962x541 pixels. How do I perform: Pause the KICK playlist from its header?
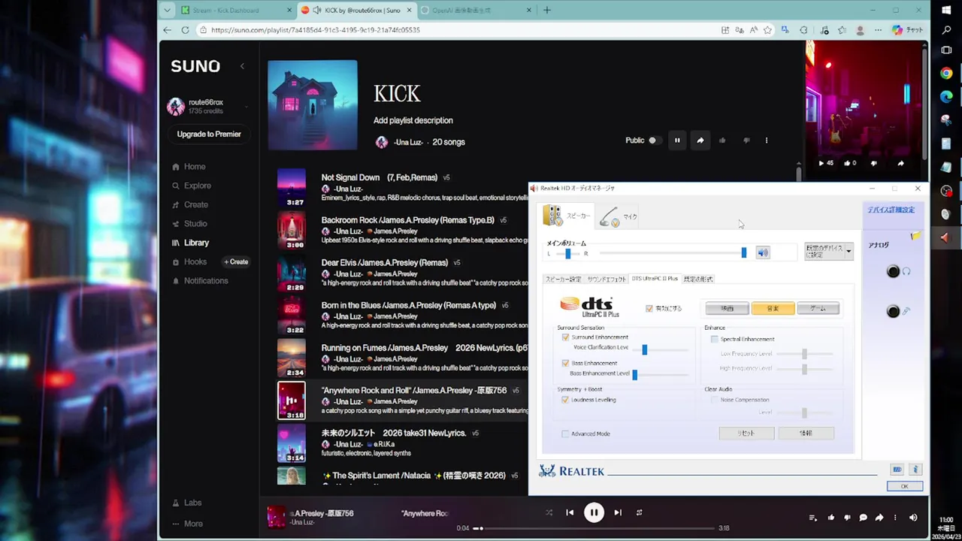[x=677, y=141]
